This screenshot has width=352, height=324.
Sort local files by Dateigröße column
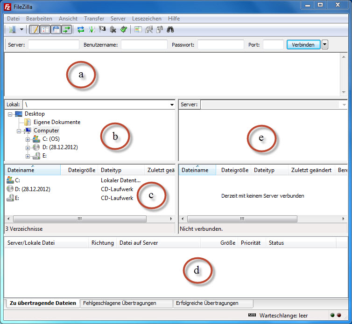click(x=79, y=170)
